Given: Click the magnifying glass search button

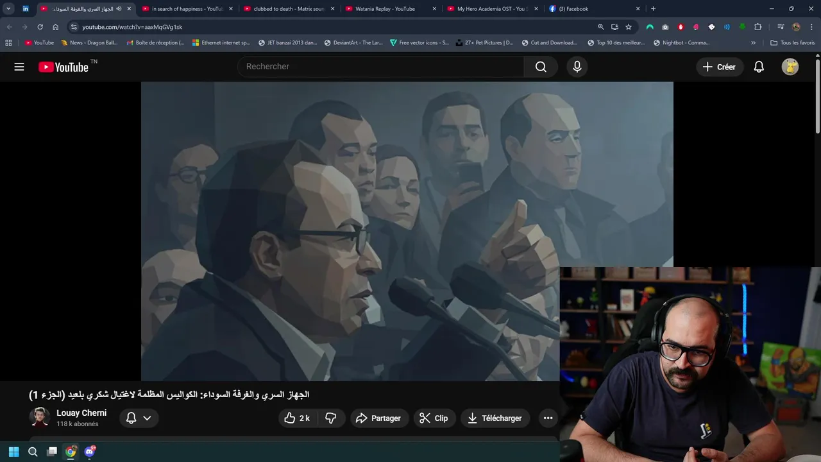Looking at the screenshot, I should pyautogui.click(x=541, y=67).
